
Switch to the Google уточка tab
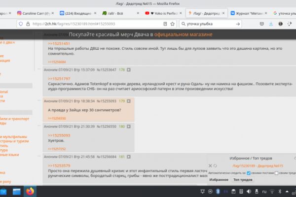[284, 13]
